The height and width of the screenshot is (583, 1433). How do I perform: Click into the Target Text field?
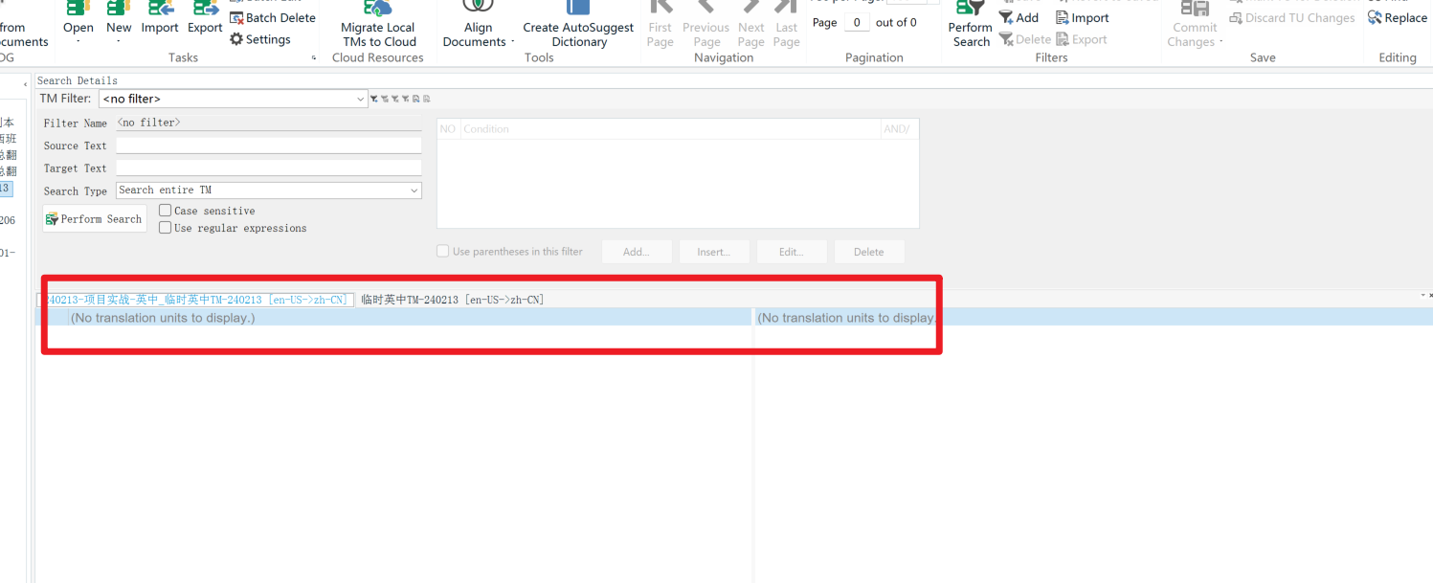point(269,168)
